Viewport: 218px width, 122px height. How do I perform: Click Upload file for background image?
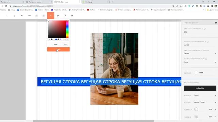pos(200,88)
